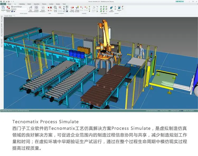Expand the Standard layout combo box
The width and height of the screenshot is (198, 156).
coord(19,9)
